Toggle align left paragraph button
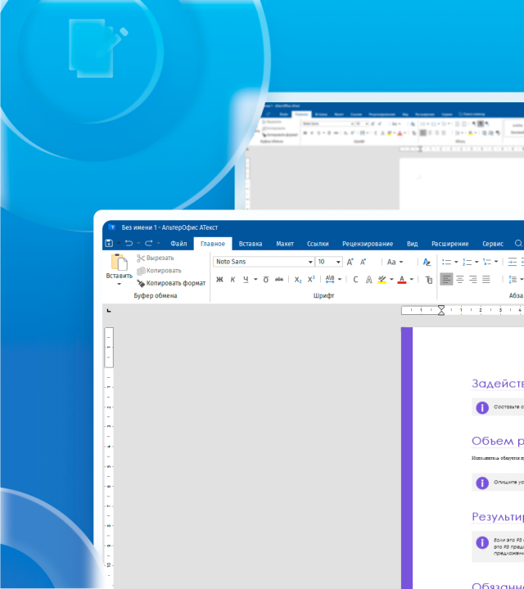The height and width of the screenshot is (589, 524). (446, 280)
